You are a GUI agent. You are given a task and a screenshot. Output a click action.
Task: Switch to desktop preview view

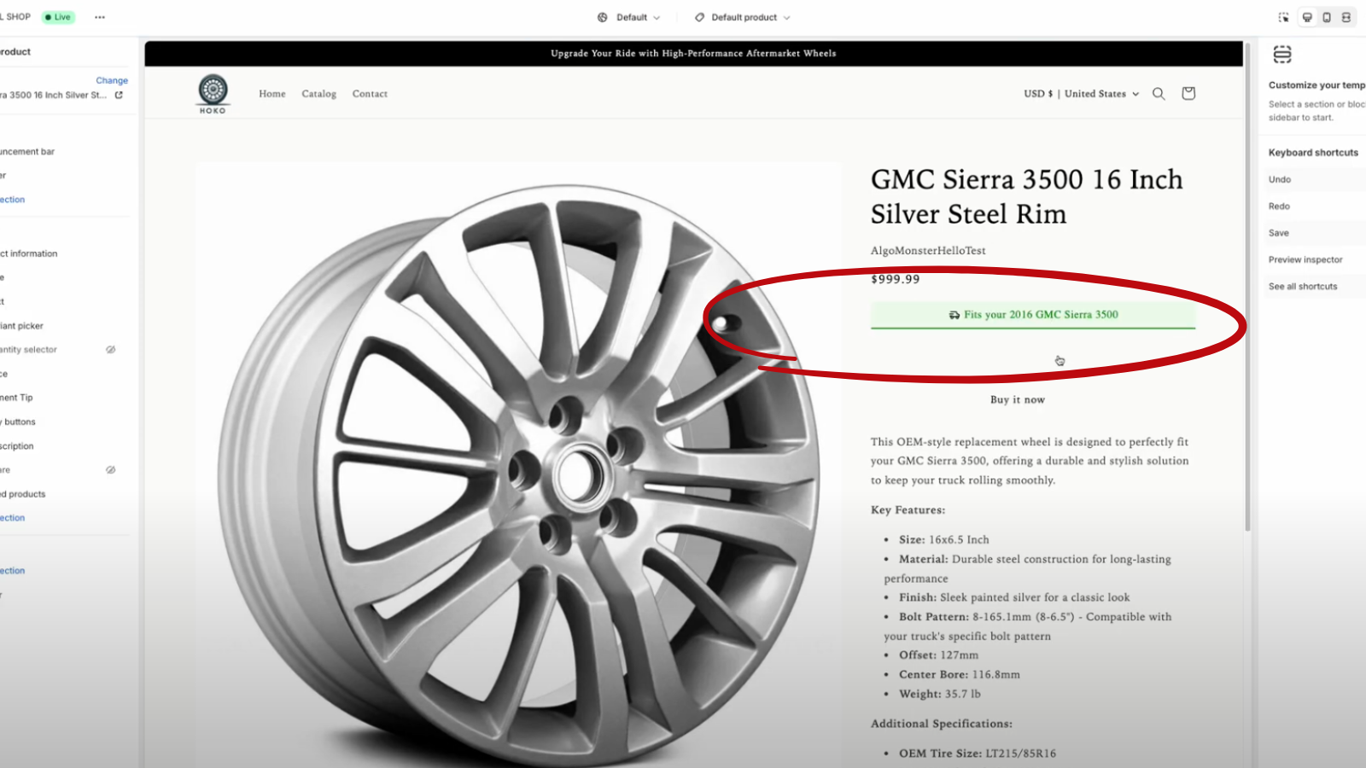[x=1307, y=17]
